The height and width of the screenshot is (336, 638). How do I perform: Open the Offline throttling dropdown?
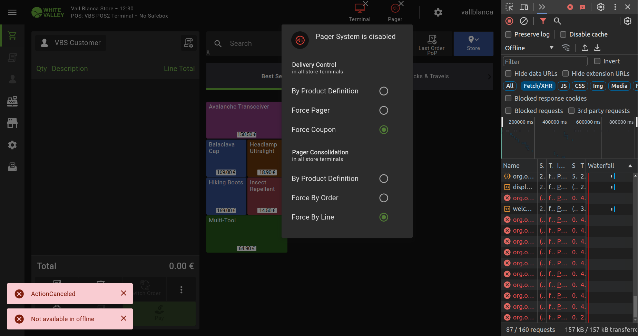[529, 48]
